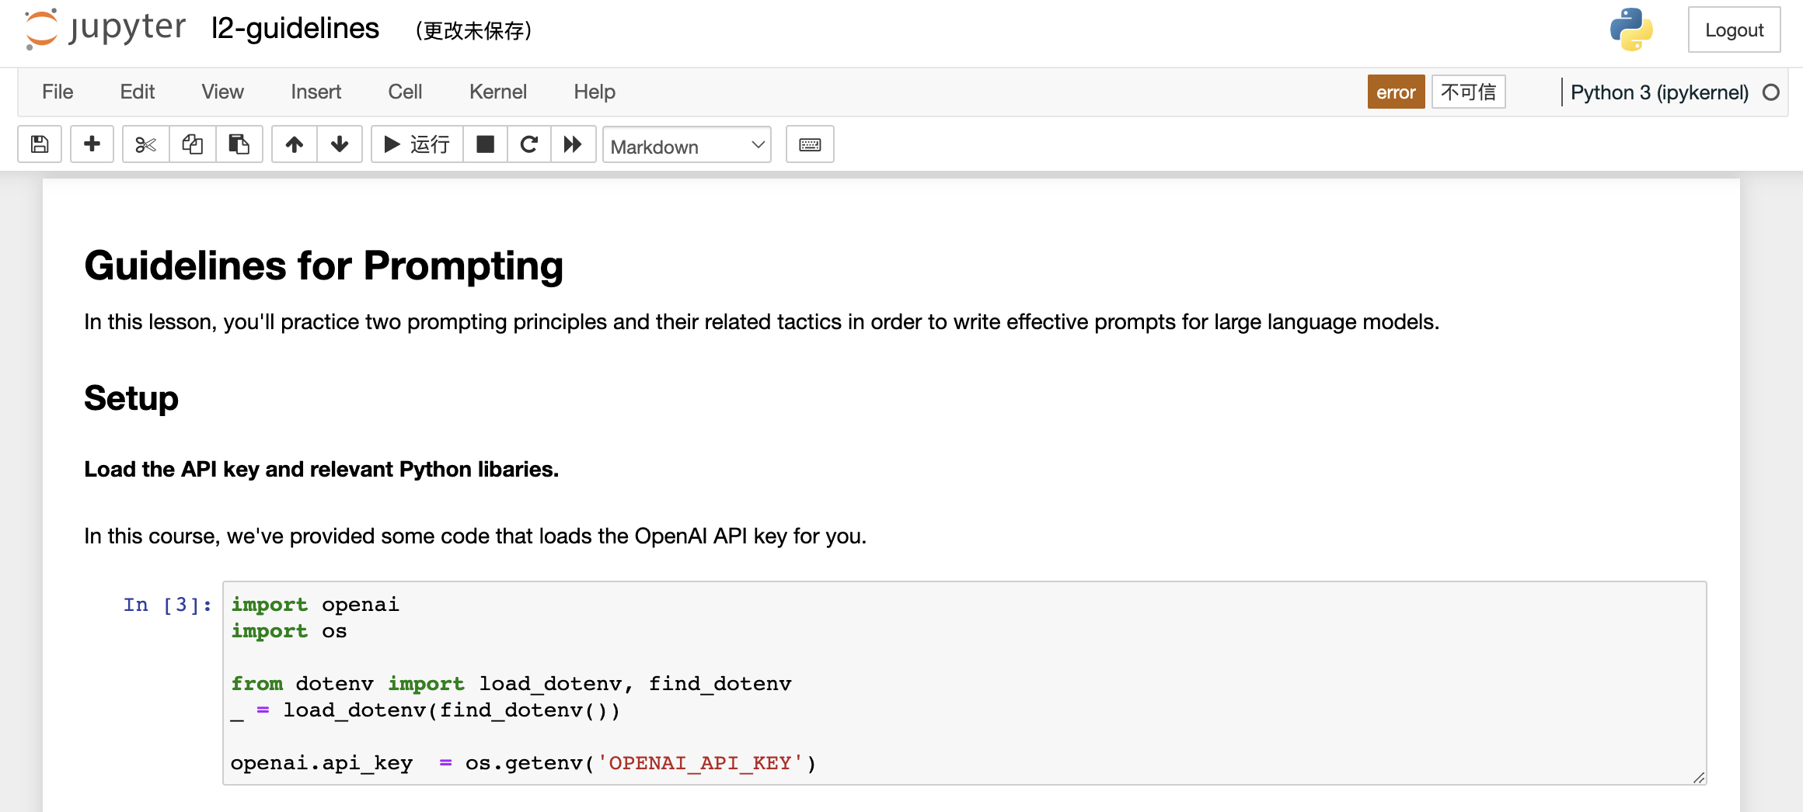
Task: Copy selected cells icon
Action: click(x=192, y=144)
